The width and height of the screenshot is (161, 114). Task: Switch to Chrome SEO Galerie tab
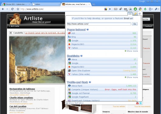click(16, 4)
